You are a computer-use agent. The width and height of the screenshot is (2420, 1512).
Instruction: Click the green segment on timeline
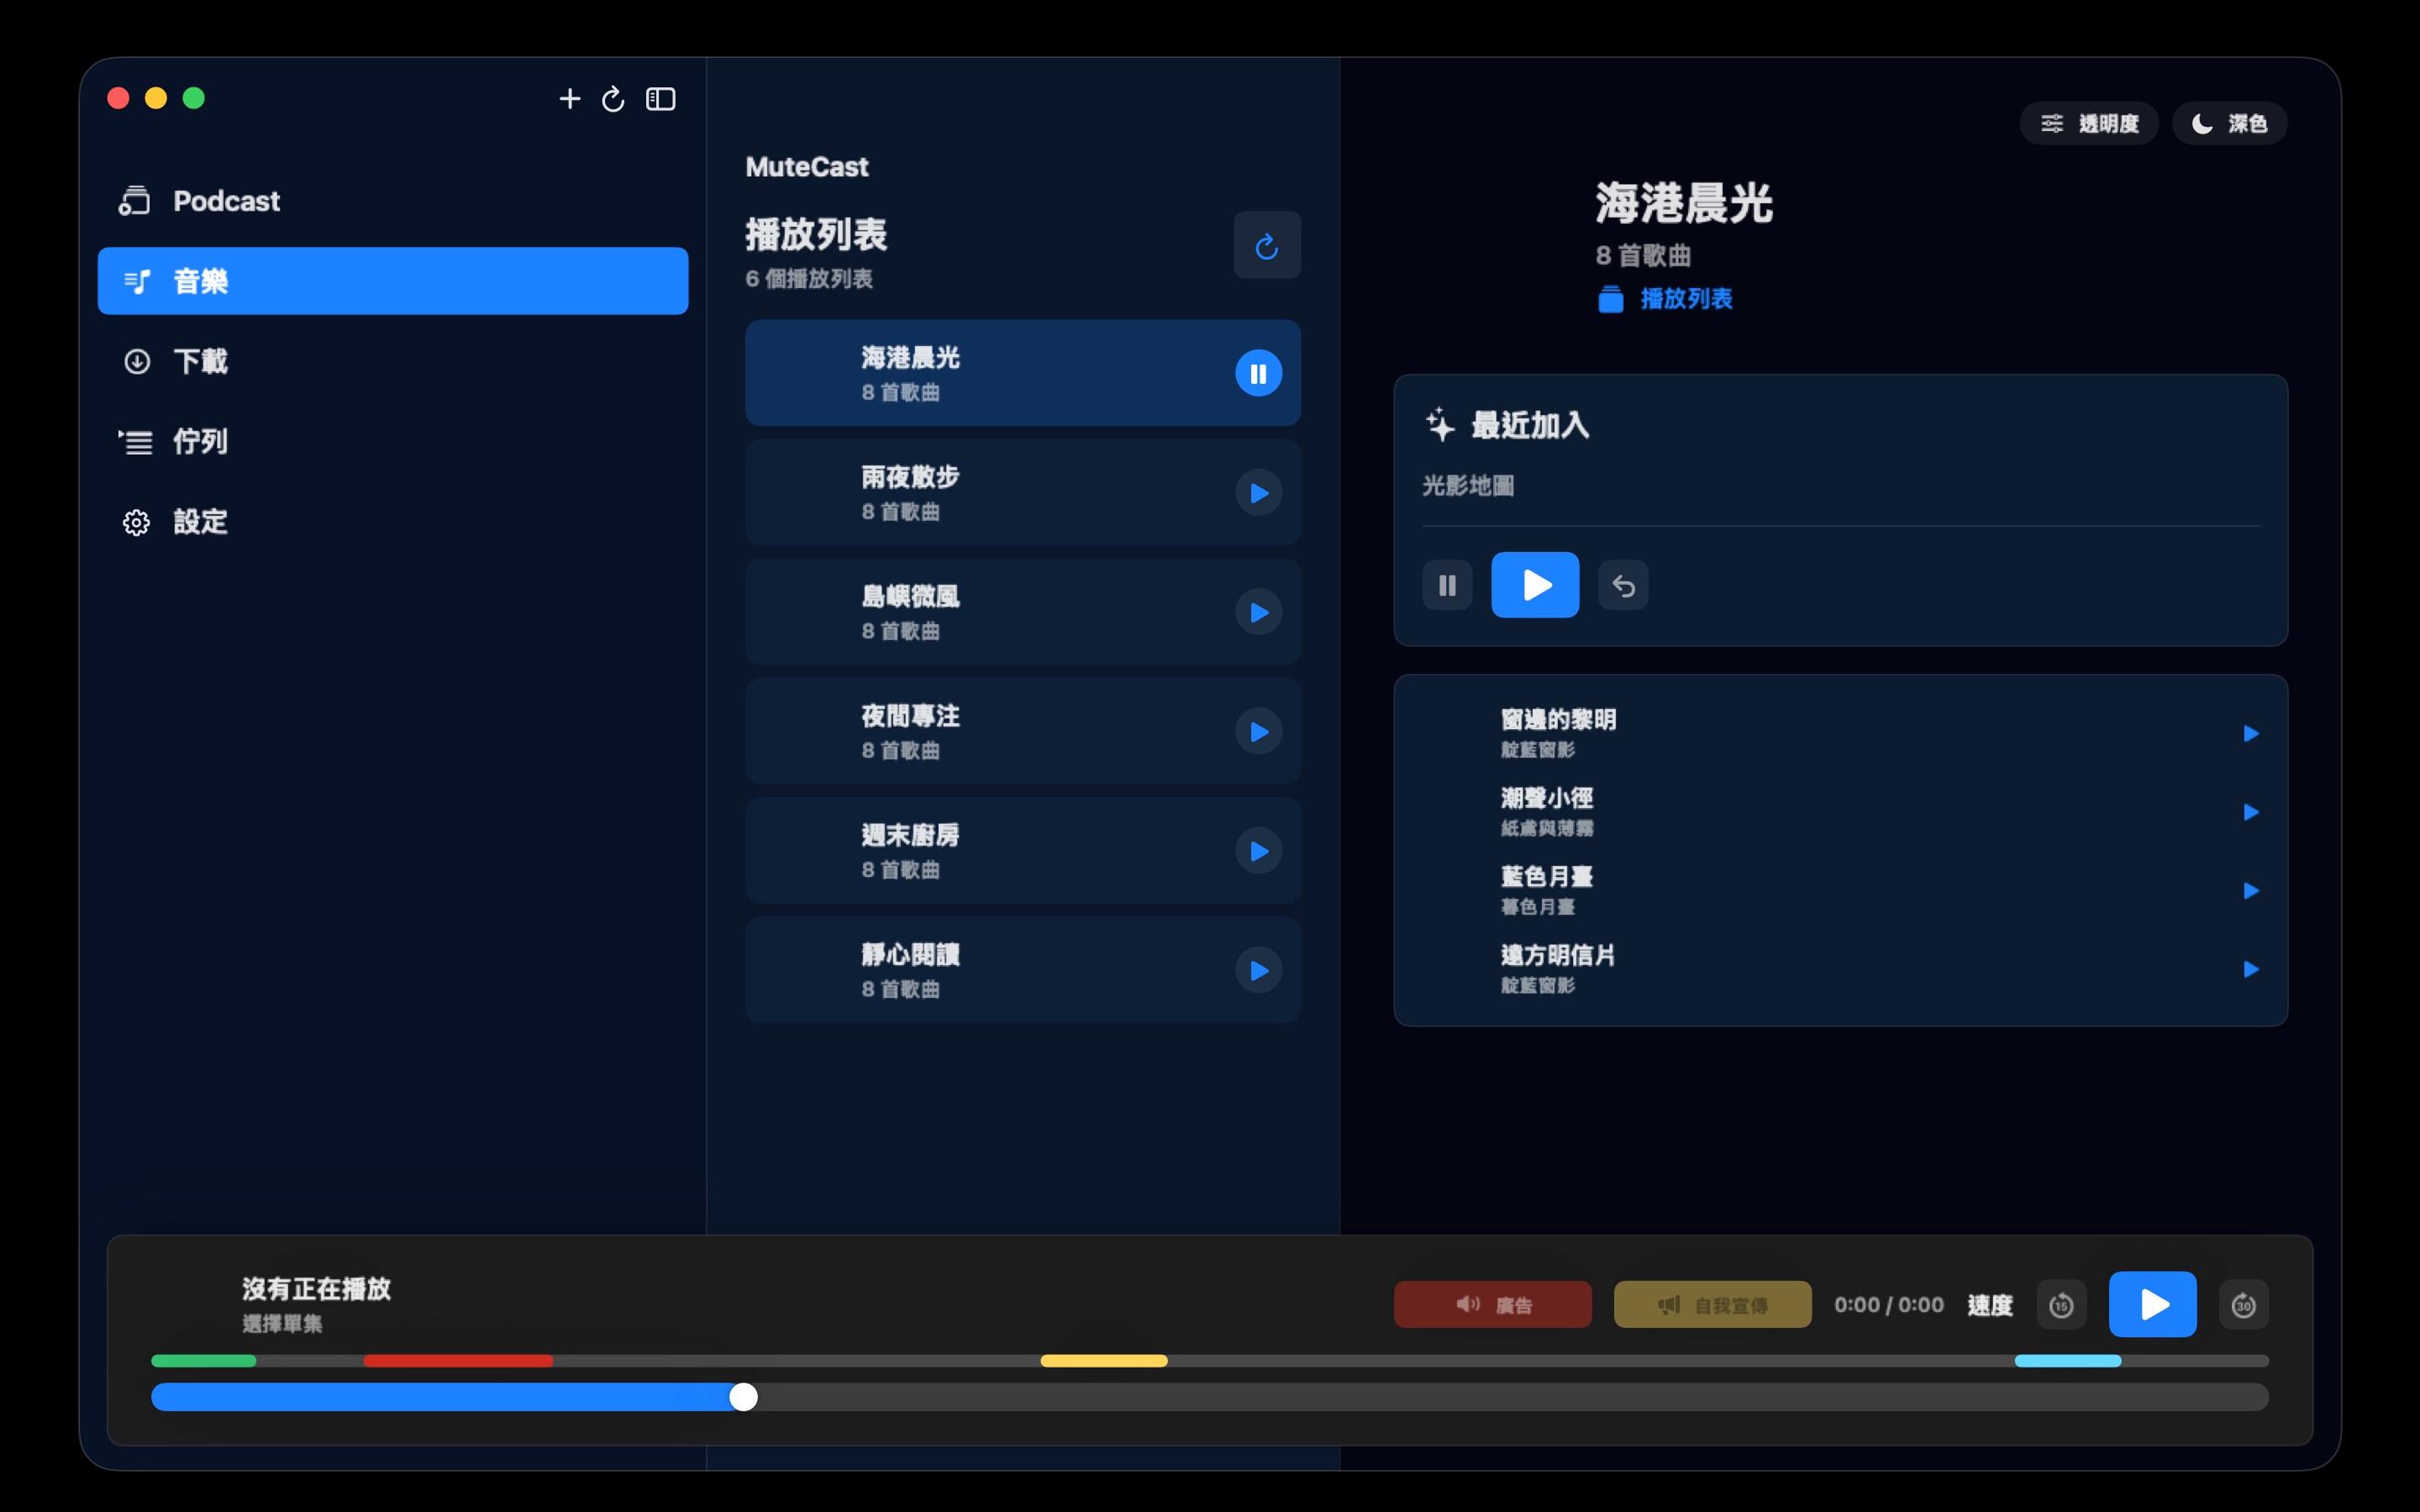[x=204, y=1361]
